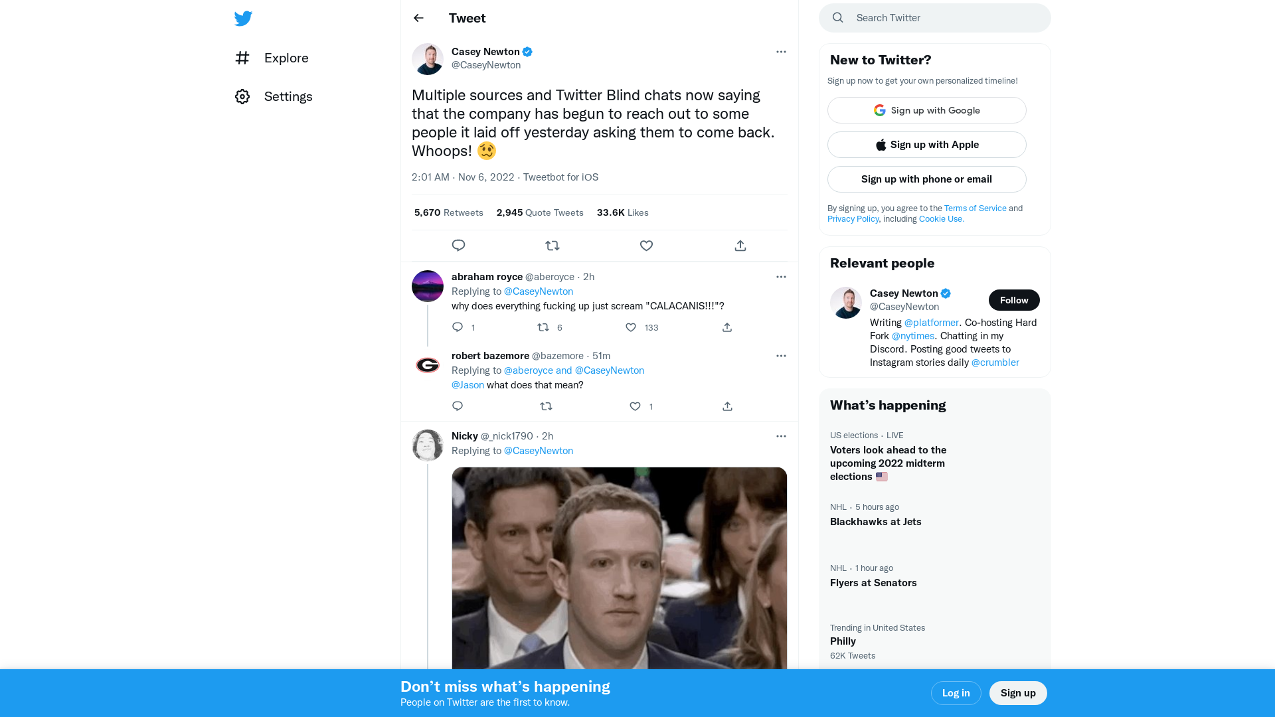Like the main tweet with the heart
Screen dimensions: 1275x717
(x=646, y=246)
